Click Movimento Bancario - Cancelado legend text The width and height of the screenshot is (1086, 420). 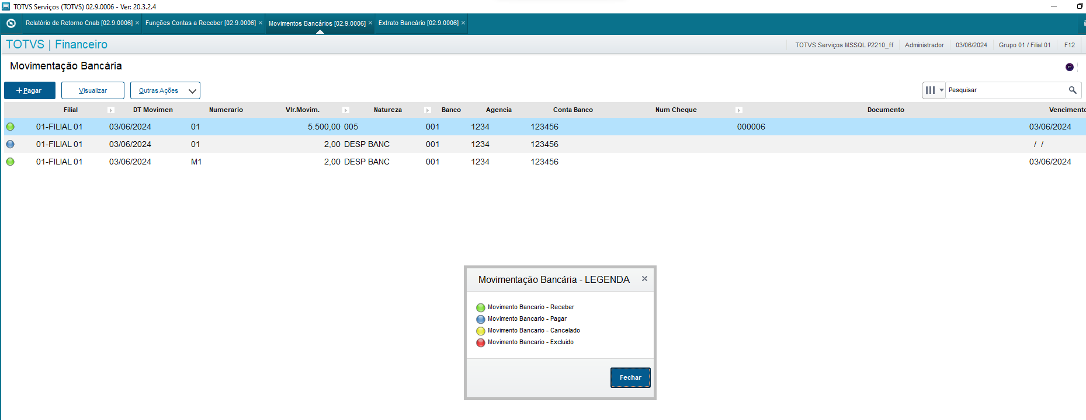[534, 330]
